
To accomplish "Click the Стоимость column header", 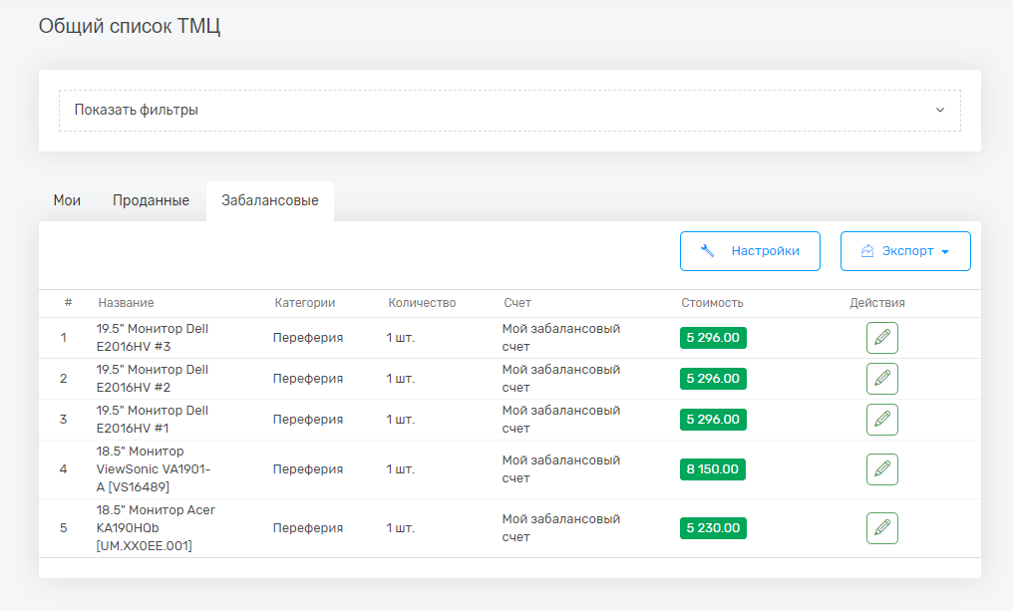I will (x=712, y=303).
